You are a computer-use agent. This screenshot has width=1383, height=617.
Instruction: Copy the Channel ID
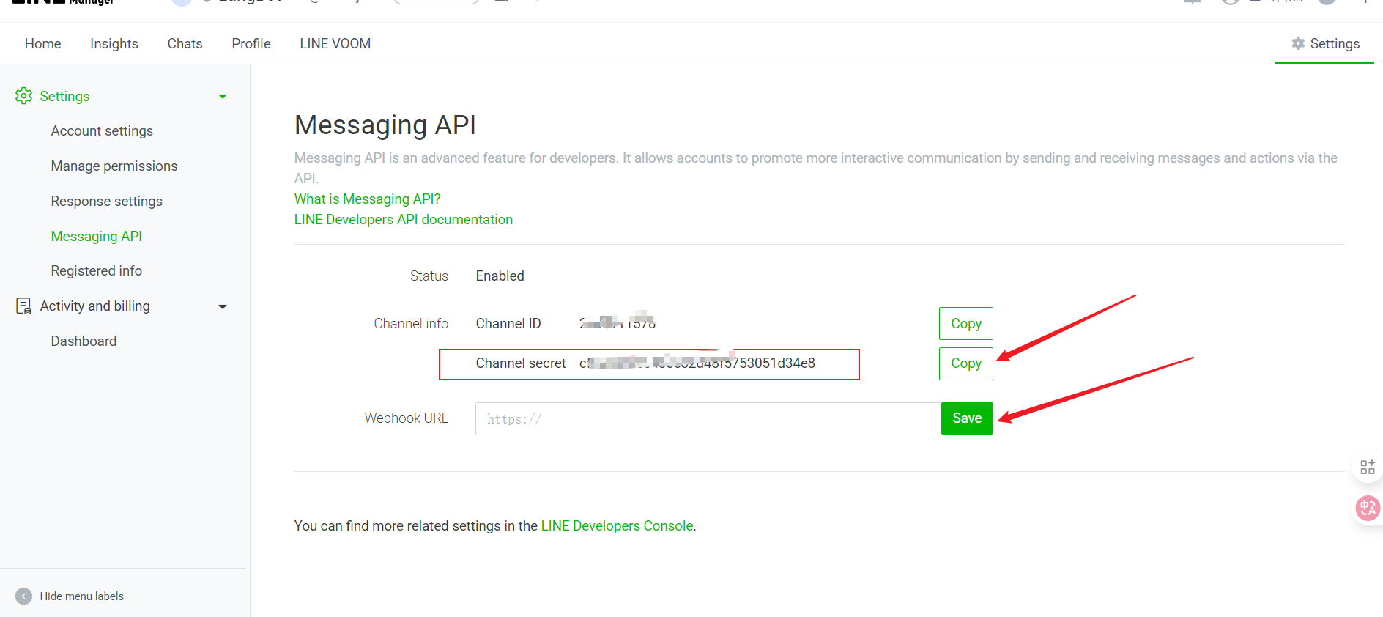(x=966, y=323)
